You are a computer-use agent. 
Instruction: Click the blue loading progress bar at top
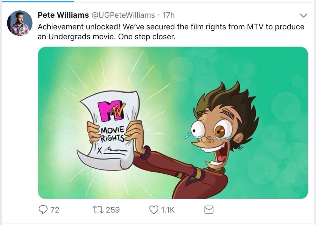pyautogui.click(x=37, y=1)
